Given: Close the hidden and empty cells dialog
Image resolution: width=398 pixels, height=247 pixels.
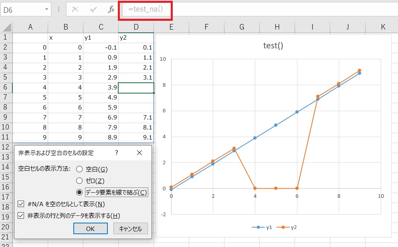Looking at the screenshot, I should click(x=139, y=153).
